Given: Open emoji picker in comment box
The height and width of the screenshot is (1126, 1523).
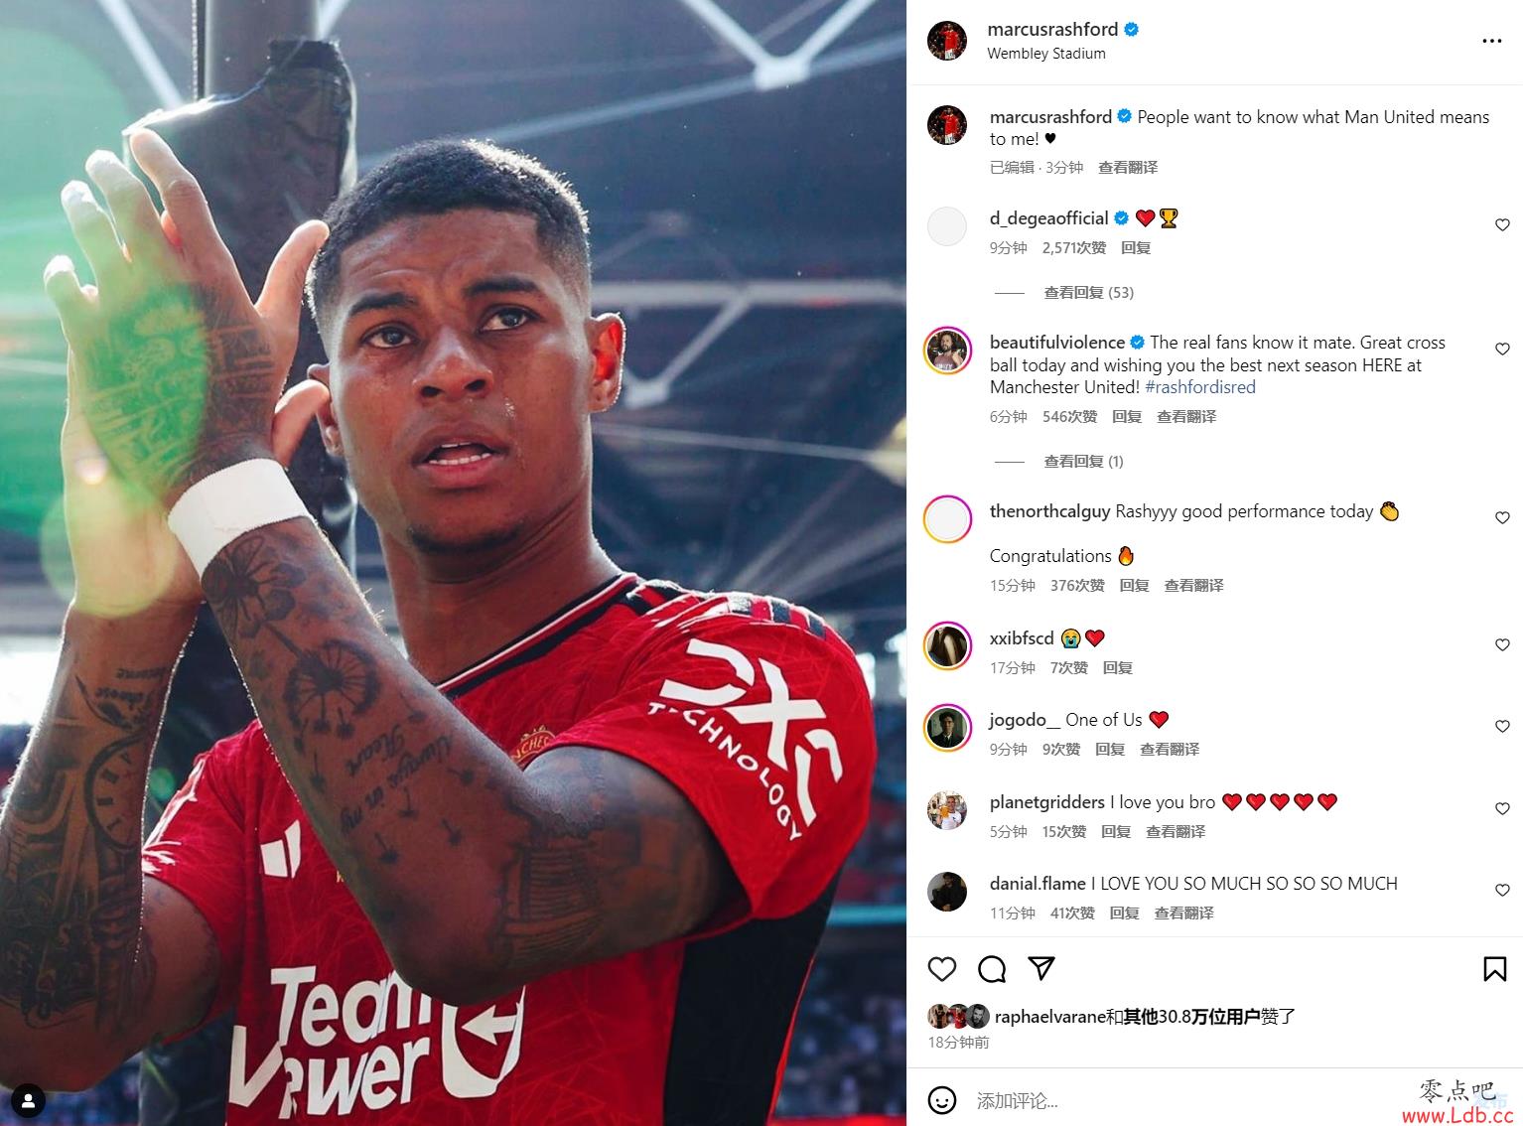Looking at the screenshot, I should pyautogui.click(x=941, y=1099).
